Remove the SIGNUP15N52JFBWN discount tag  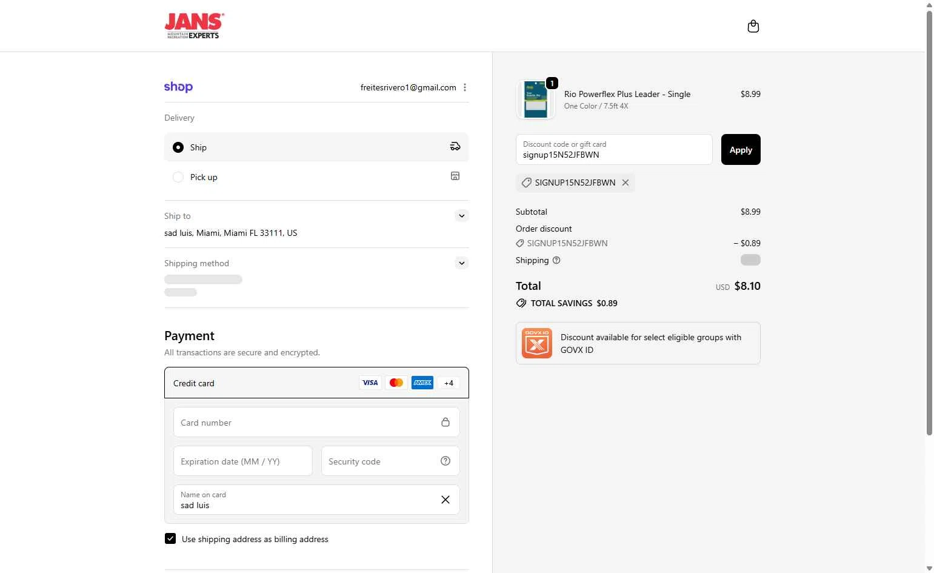625,183
